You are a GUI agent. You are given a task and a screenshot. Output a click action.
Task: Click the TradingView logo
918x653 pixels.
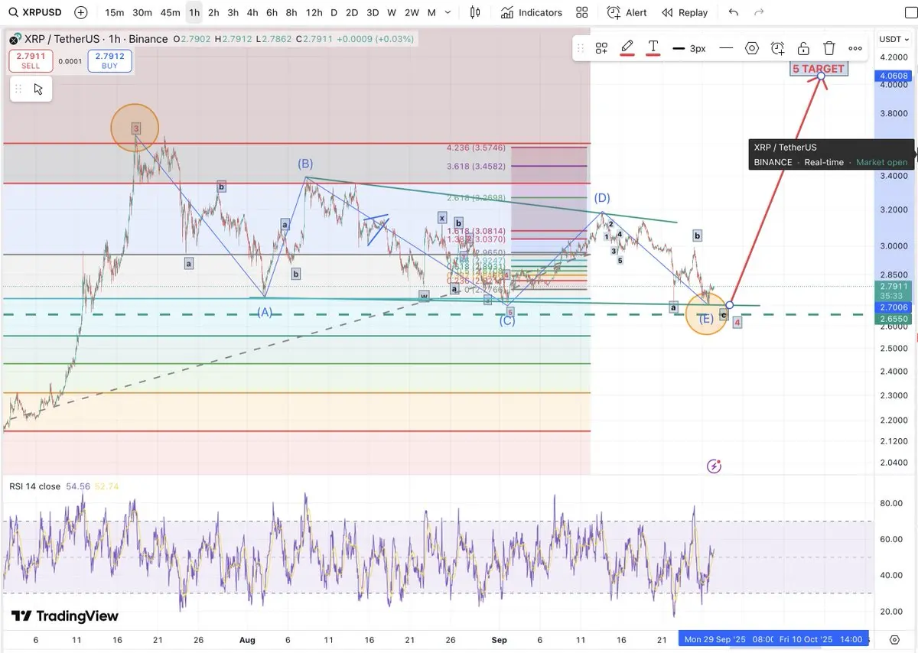[65, 616]
